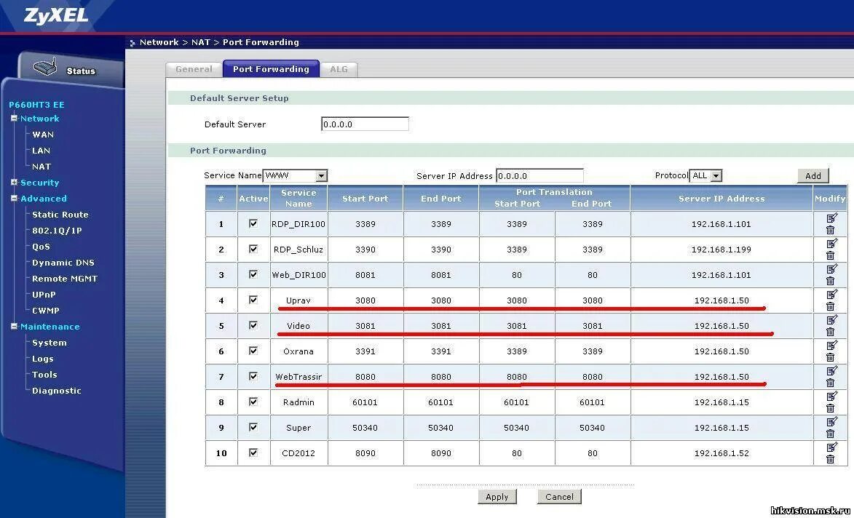Click the Server IP Address input field
Image resolution: width=854 pixels, height=518 pixels.
coord(539,176)
